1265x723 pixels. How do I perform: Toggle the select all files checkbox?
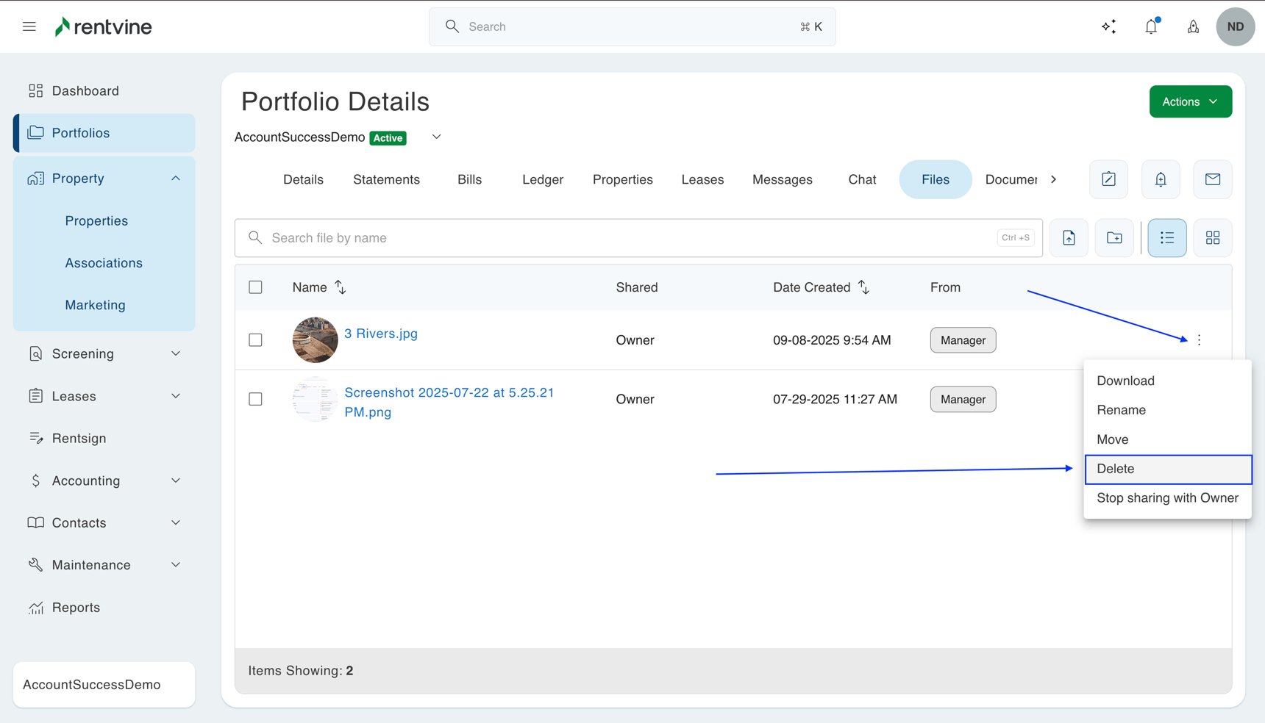(255, 287)
